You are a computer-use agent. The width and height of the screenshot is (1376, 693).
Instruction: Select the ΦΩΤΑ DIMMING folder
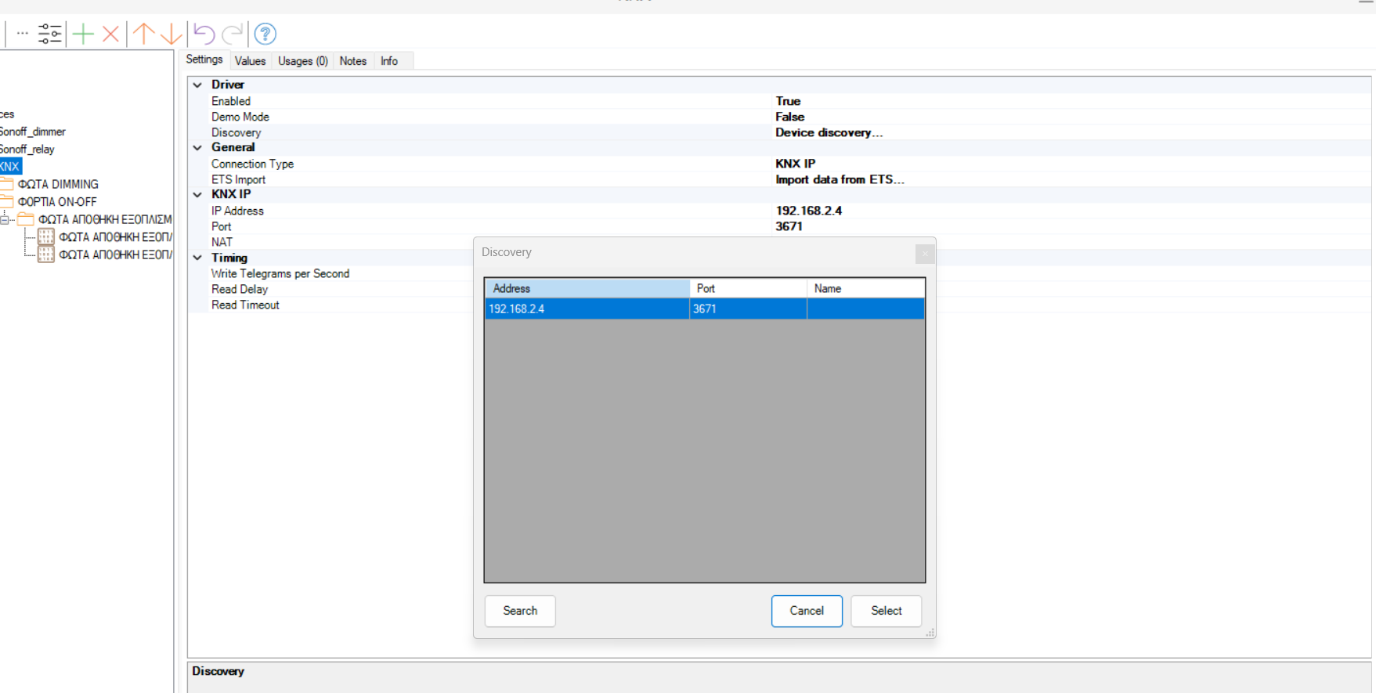coord(58,184)
